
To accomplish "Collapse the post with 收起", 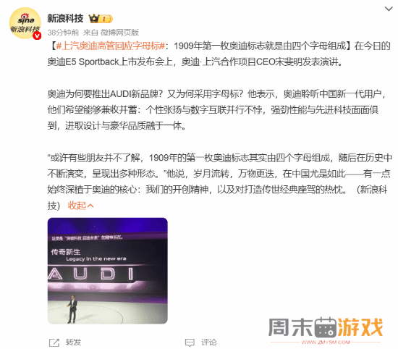I will pyautogui.click(x=77, y=206).
